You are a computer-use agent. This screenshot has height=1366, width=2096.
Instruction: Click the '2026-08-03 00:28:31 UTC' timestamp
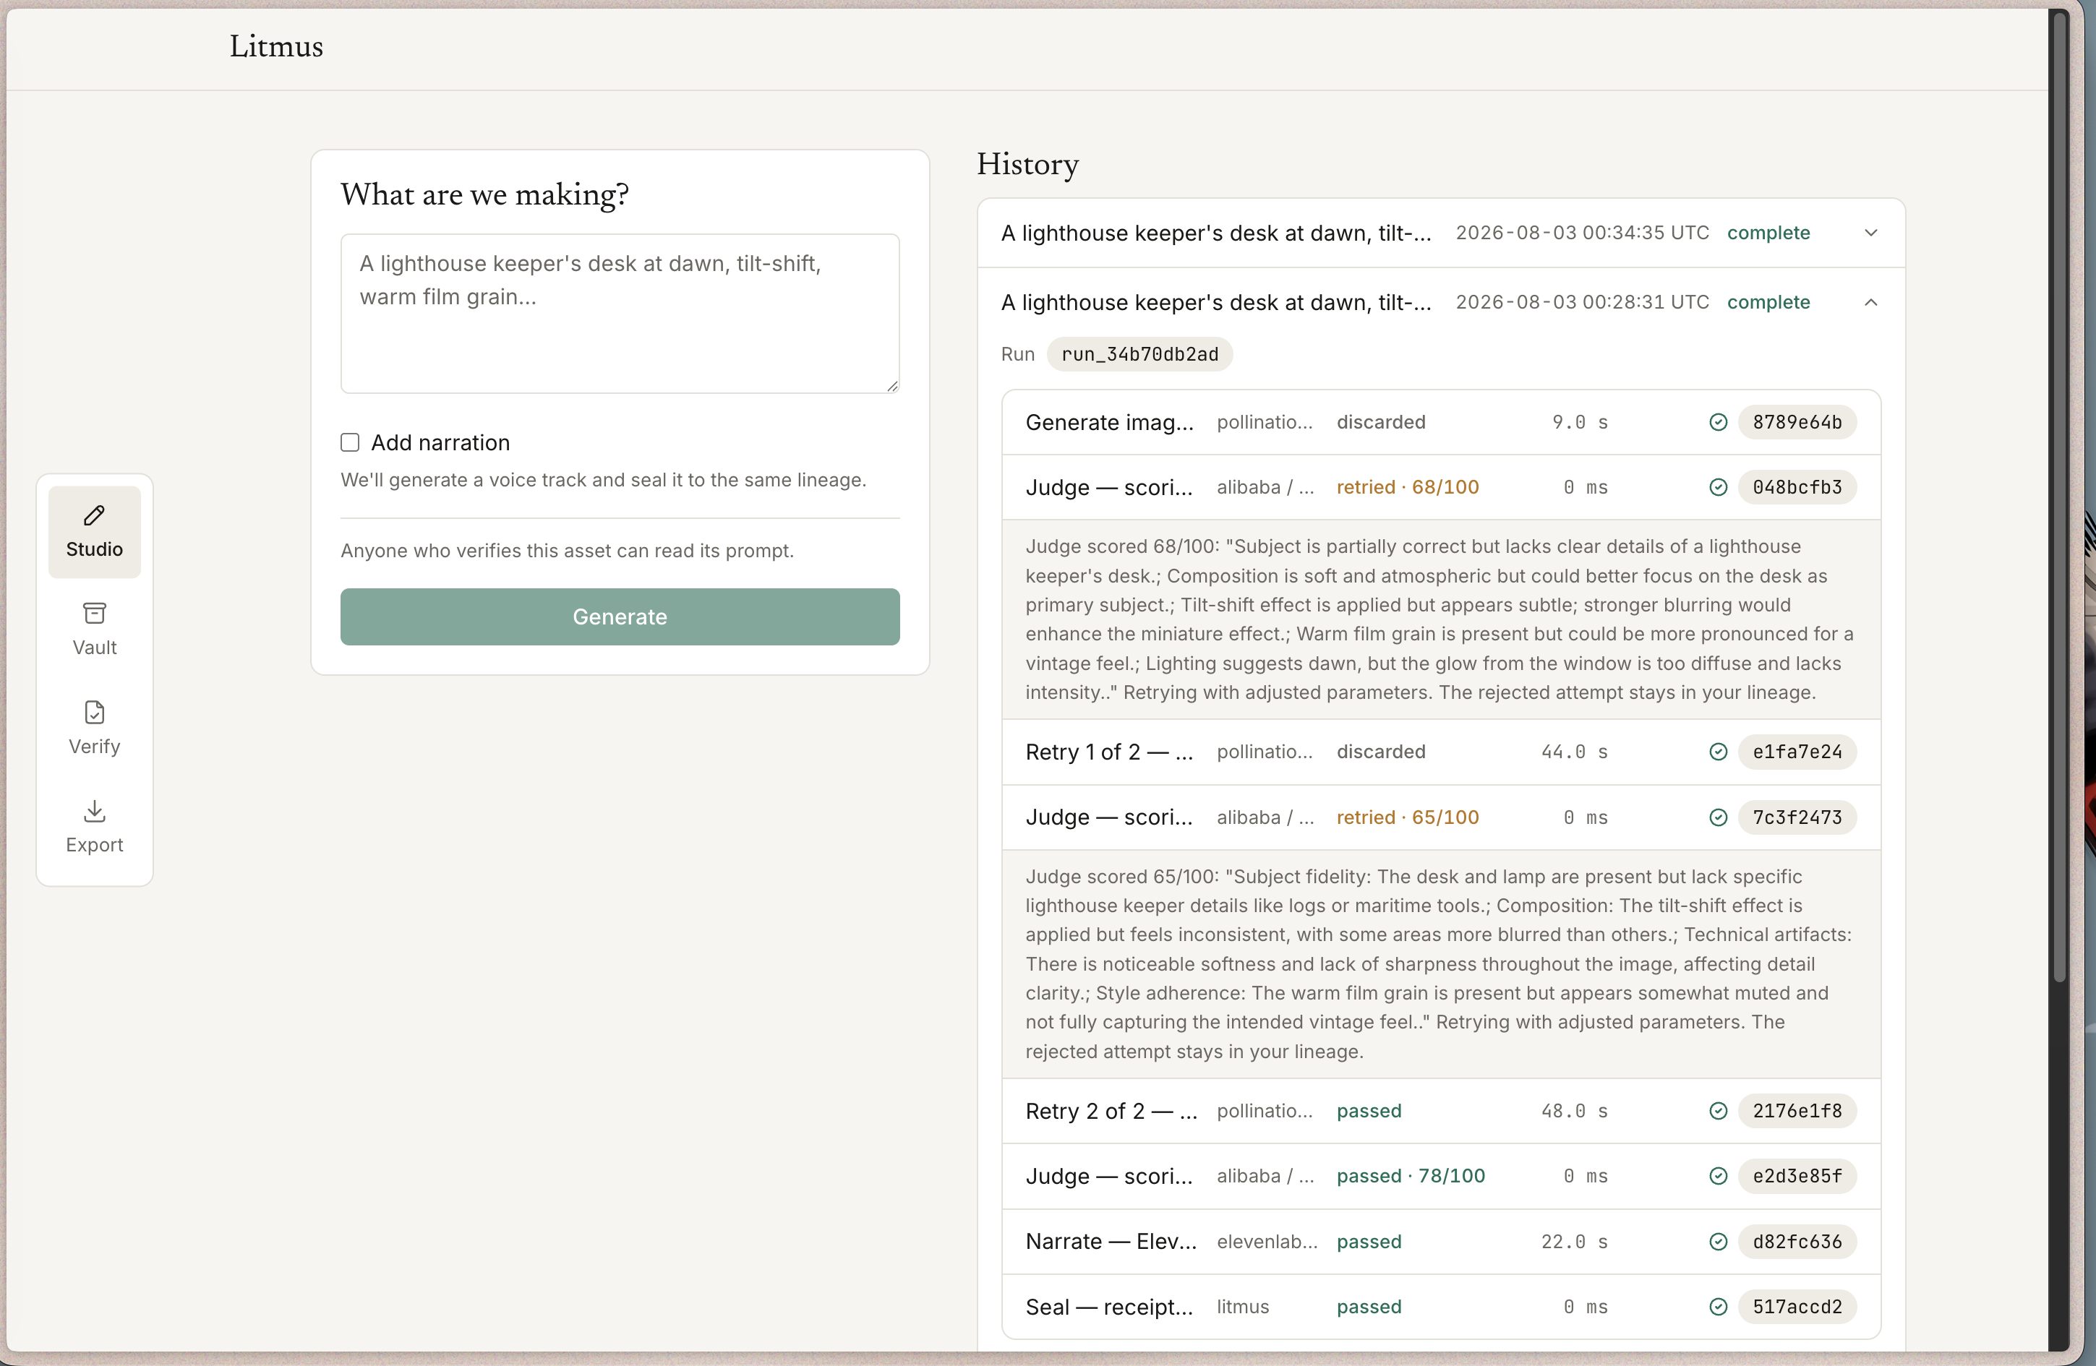point(1582,303)
